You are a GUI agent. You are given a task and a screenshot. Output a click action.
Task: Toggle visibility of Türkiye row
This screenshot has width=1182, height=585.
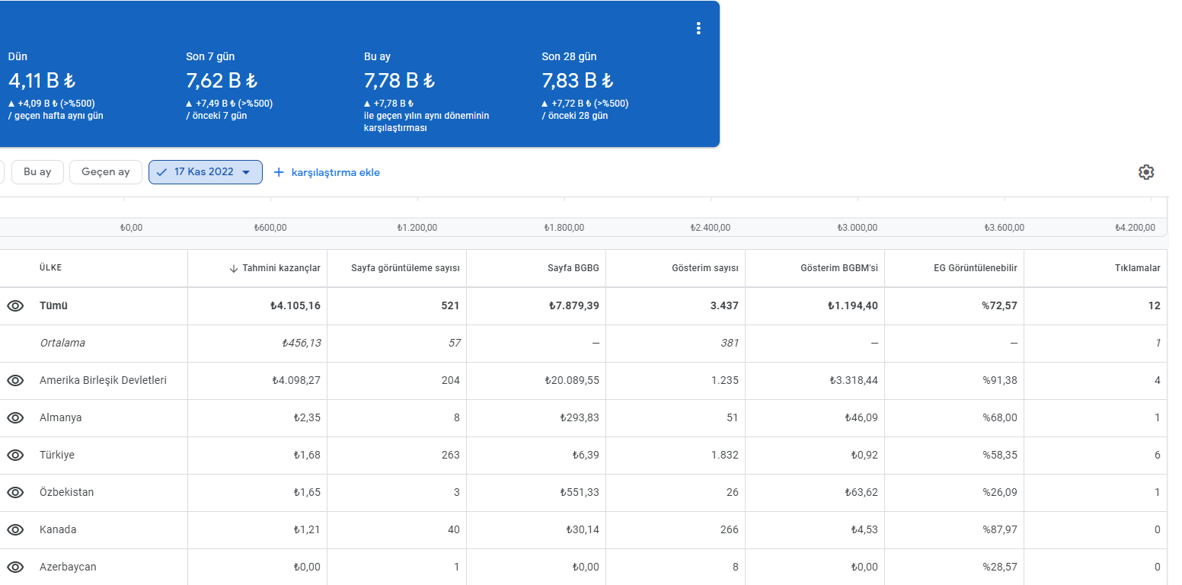pos(15,455)
